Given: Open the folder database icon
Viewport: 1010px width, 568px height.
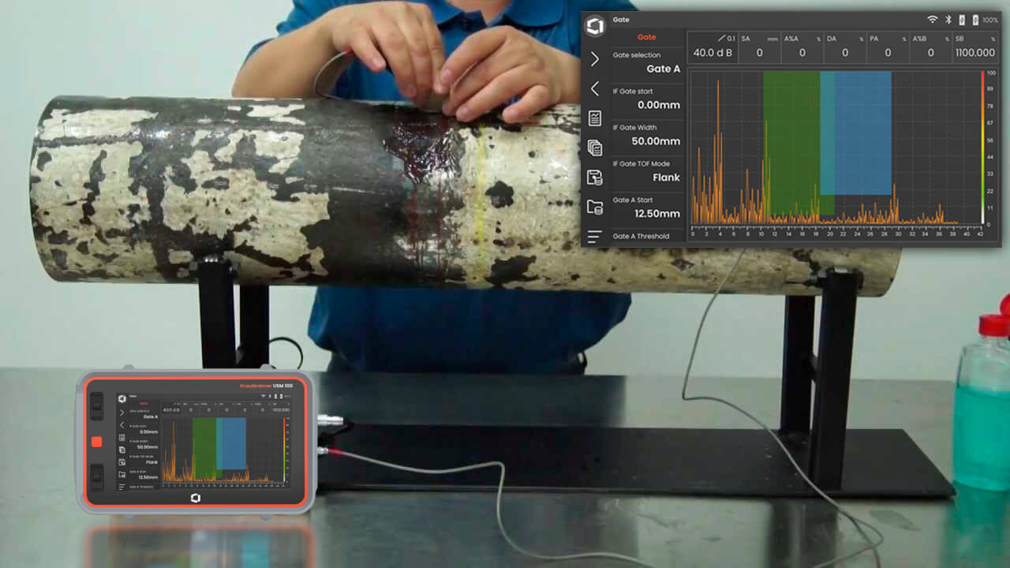Looking at the screenshot, I should [x=594, y=207].
